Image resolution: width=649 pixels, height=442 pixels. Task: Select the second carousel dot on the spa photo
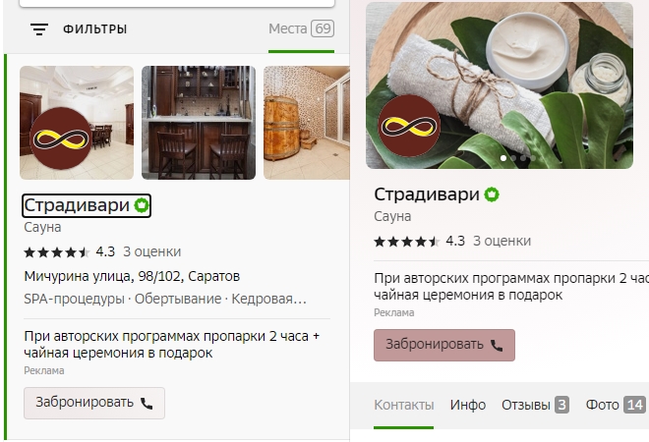513,158
